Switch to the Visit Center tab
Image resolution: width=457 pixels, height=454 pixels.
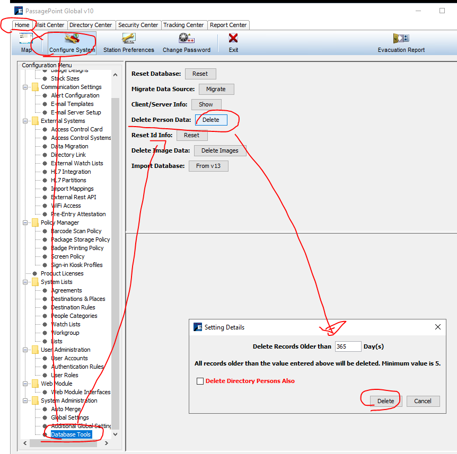click(49, 25)
